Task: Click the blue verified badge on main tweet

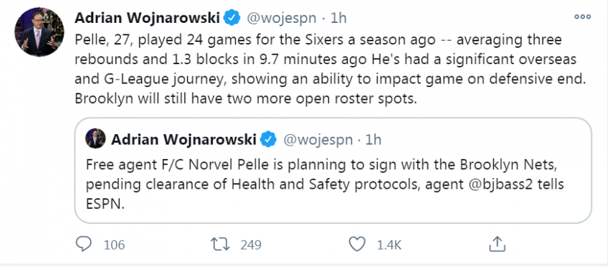Action: (232, 18)
